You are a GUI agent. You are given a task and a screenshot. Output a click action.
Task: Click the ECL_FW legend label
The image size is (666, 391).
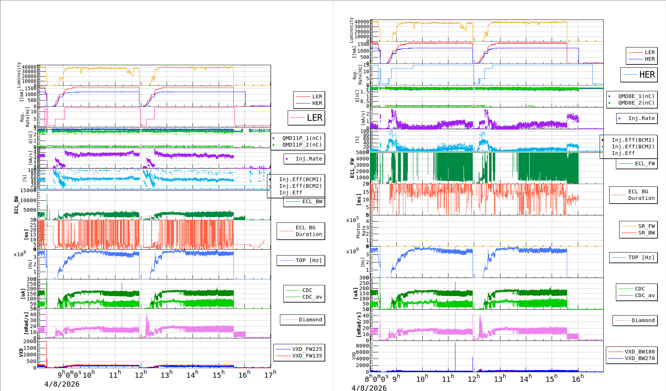coord(645,163)
